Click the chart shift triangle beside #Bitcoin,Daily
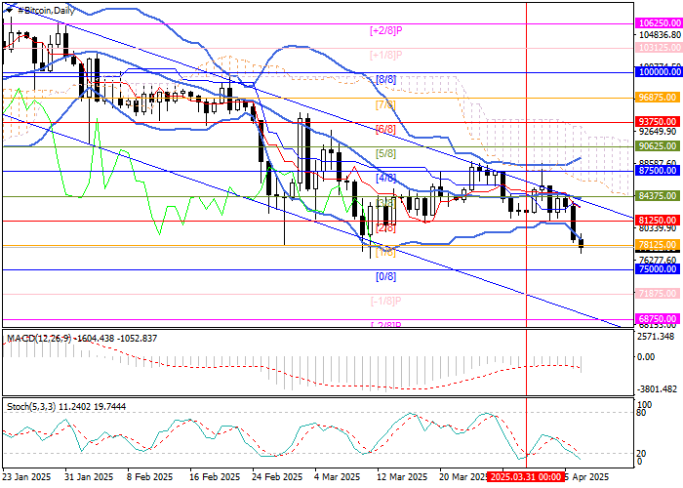The image size is (683, 488). [x=10, y=7]
